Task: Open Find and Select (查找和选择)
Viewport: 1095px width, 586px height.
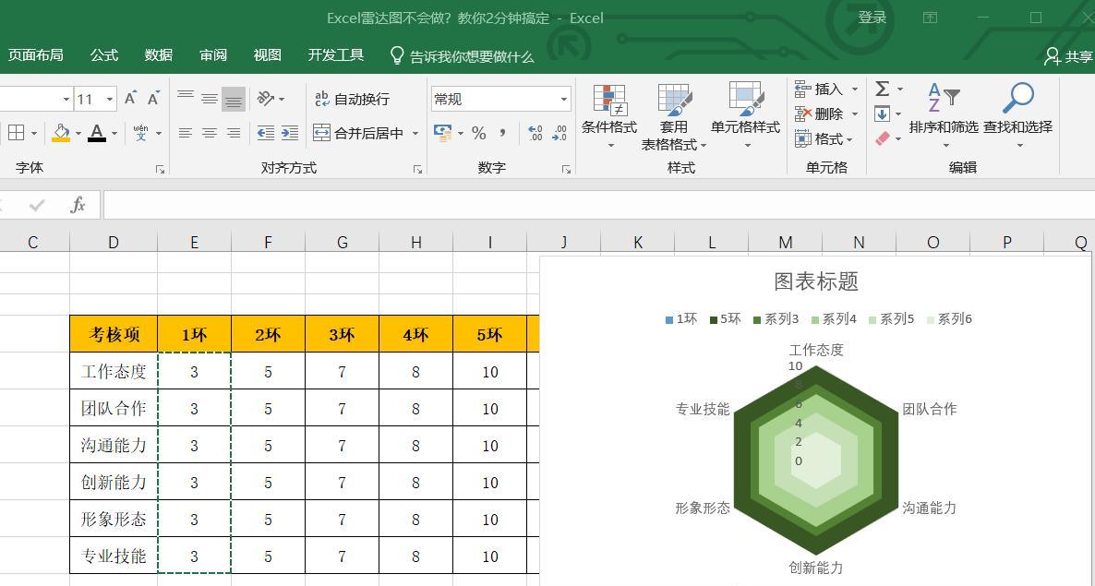Action: [1018, 115]
